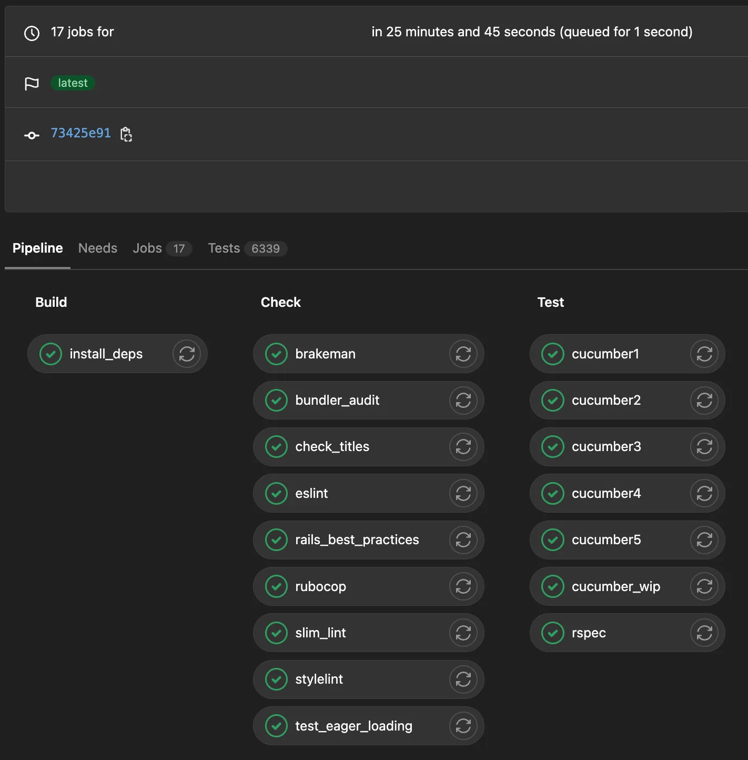Stay on the Pipeline tab
The image size is (748, 760).
pos(37,248)
